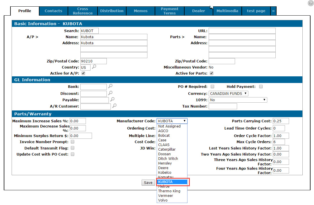Screen dimensions: 314x205
Task: Click Tax Number field
Action: coord(223,106)
